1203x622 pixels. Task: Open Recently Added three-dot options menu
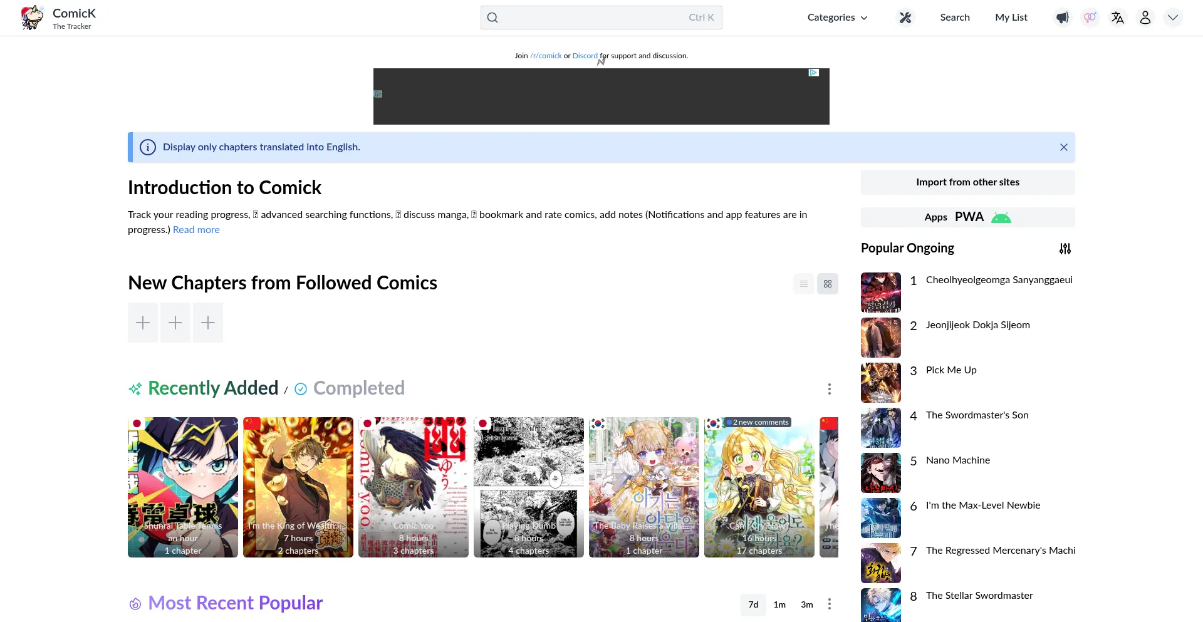(830, 389)
